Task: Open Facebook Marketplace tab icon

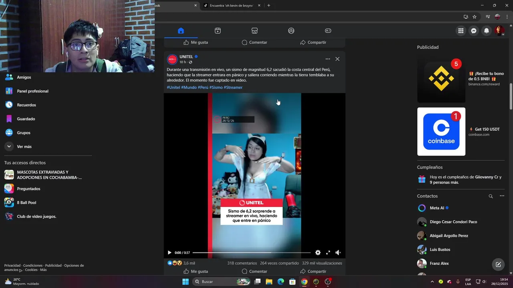Action: click(254, 31)
